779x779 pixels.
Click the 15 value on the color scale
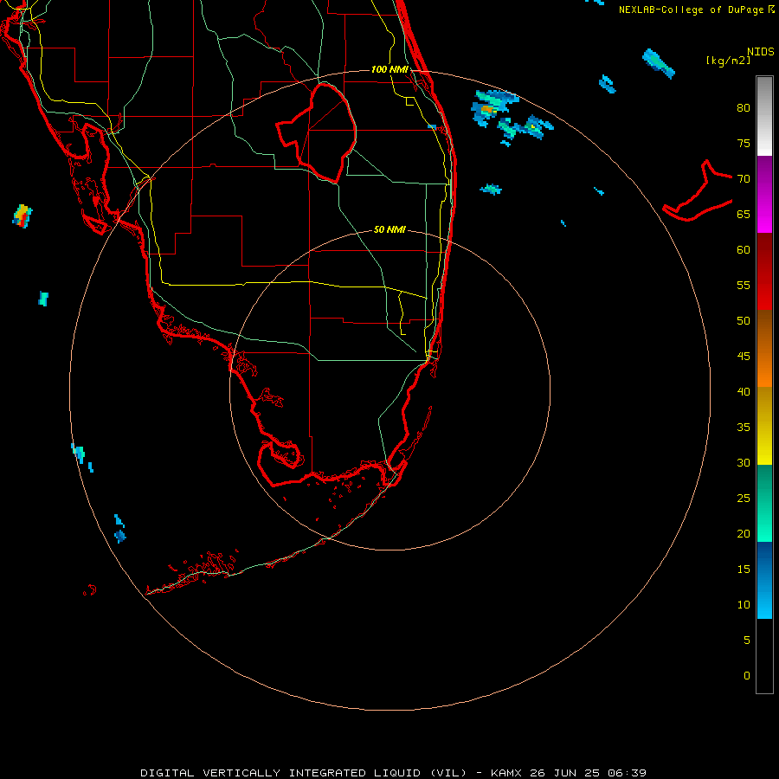point(744,570)
